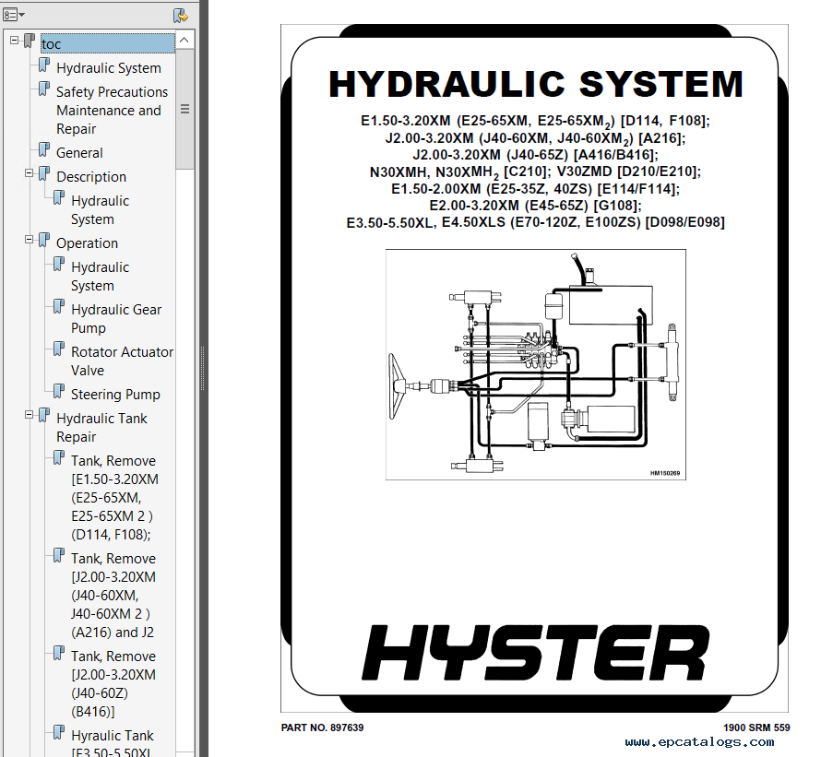Viewport: 821px width, 757px height.
Task: Go to the Hydraulic Gear Pump bookmark
Action: point(116,319)
